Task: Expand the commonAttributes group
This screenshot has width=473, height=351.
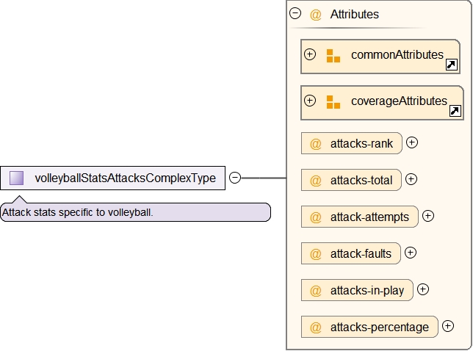Action: click(x=310, y=54)
